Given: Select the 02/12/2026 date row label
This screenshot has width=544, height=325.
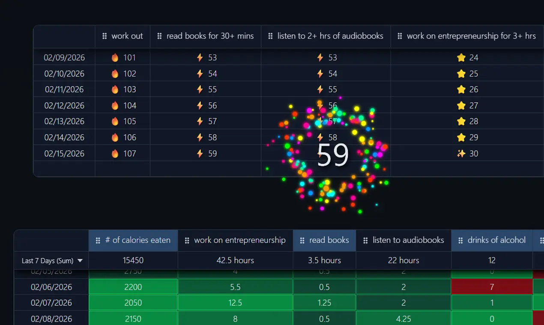Looking at the screenshot, I should pyautogui.click(x=64, y=106).
